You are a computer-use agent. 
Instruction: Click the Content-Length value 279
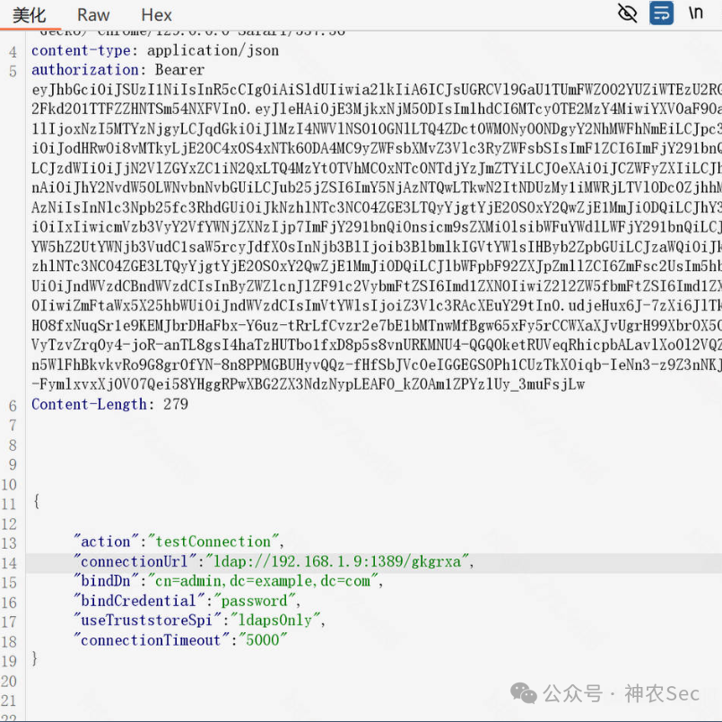(x=176, y=404)
